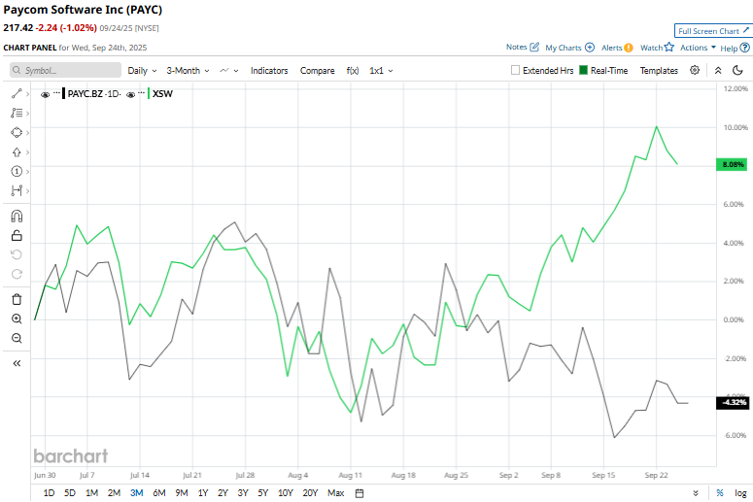
Task: Open the Fibonacci lines tool group
Action: pos(17,113)
